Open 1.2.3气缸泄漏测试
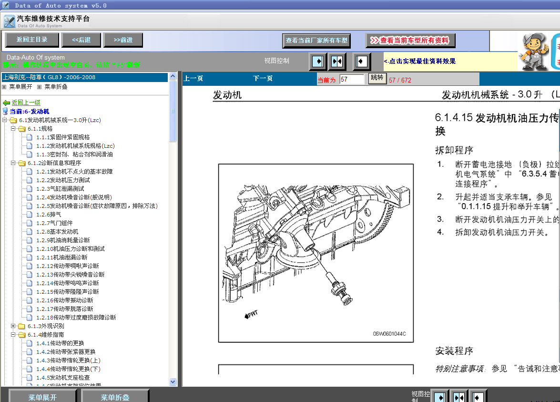 click(x=60, y=189)
